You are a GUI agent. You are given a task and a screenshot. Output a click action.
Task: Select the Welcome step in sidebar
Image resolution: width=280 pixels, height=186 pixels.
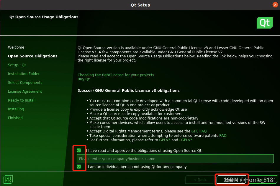[16, 47]
